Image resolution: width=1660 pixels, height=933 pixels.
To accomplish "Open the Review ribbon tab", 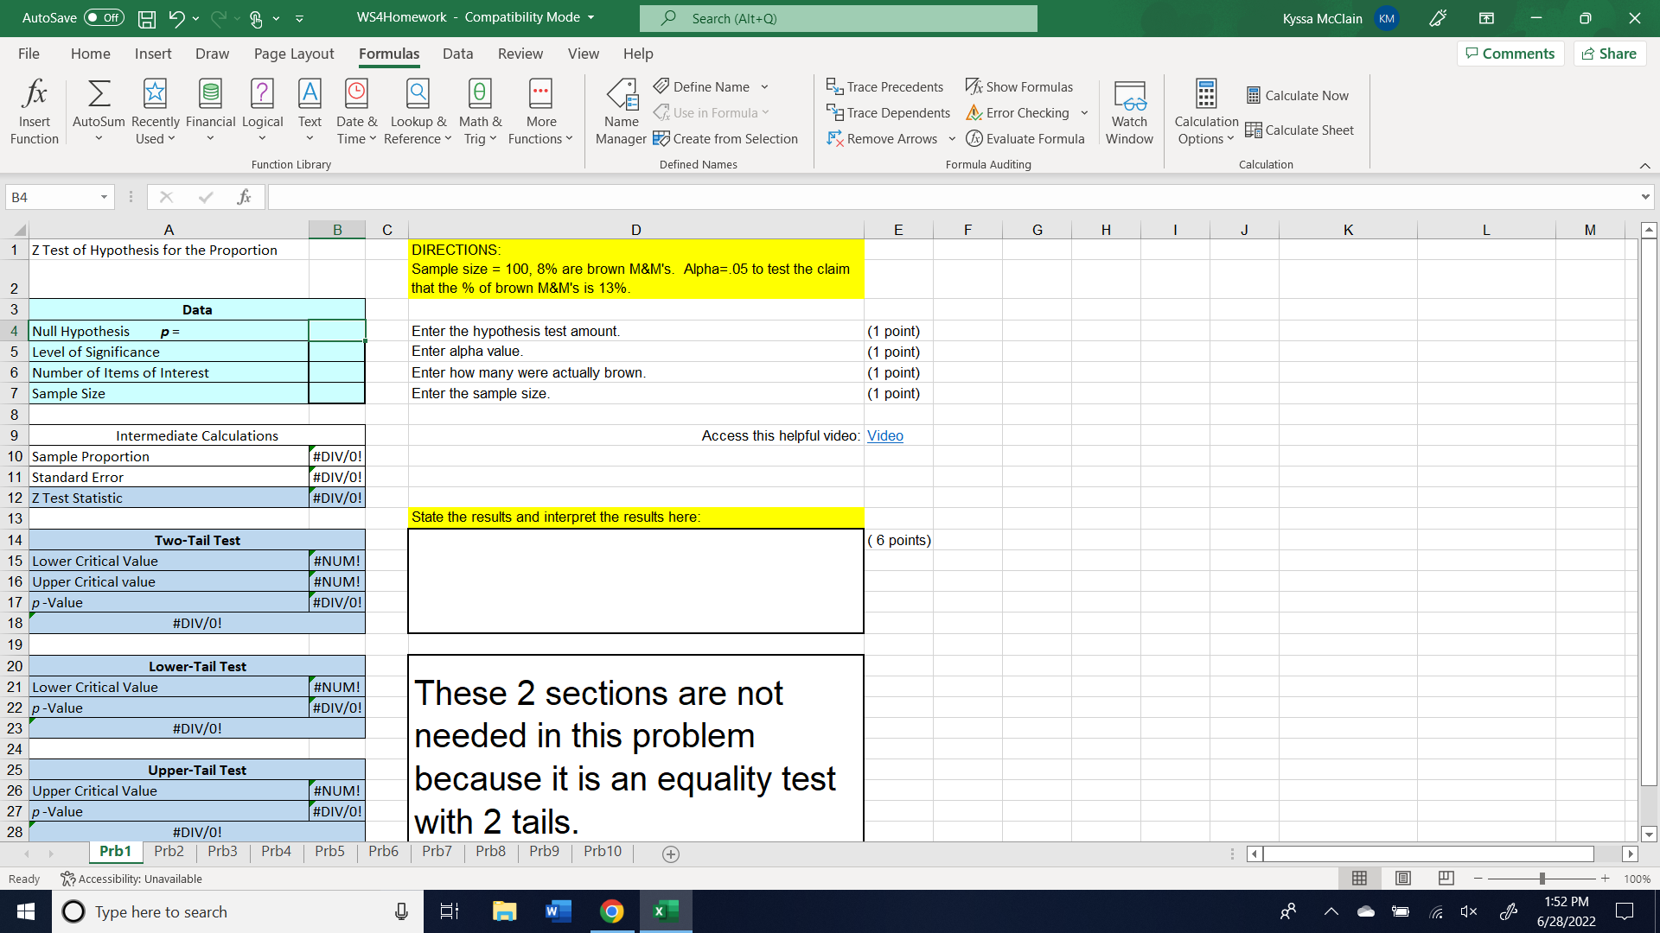I will point(520,54).
